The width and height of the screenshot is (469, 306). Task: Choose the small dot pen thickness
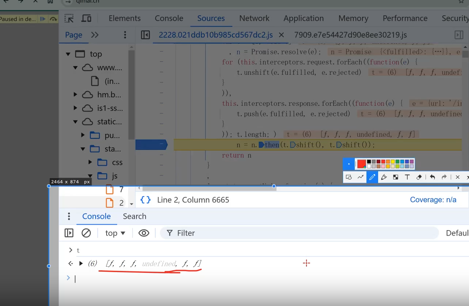pos(349,164)
